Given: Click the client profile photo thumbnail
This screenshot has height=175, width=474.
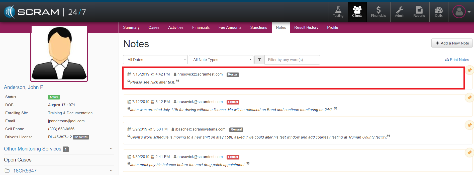Looking at the screenshot, I should [59, 53].
